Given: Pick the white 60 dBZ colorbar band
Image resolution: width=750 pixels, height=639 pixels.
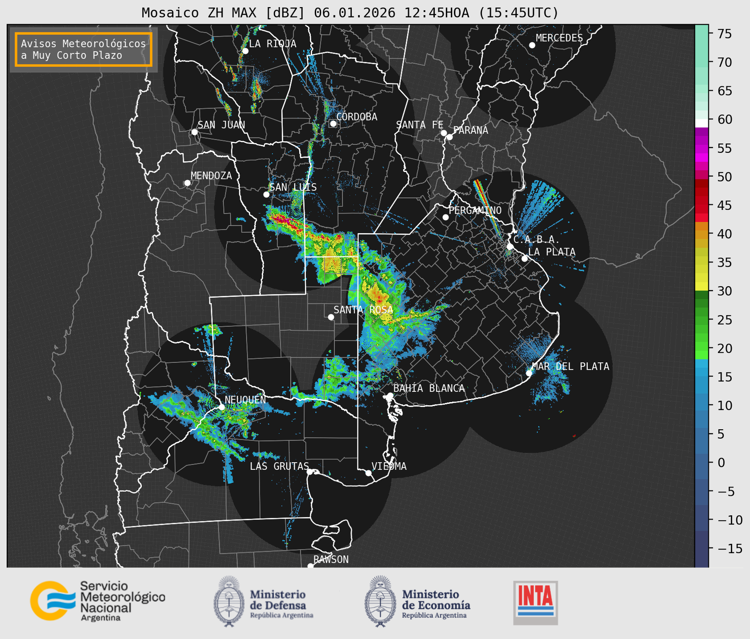Looking at the screenshot, I should [702, 123].
